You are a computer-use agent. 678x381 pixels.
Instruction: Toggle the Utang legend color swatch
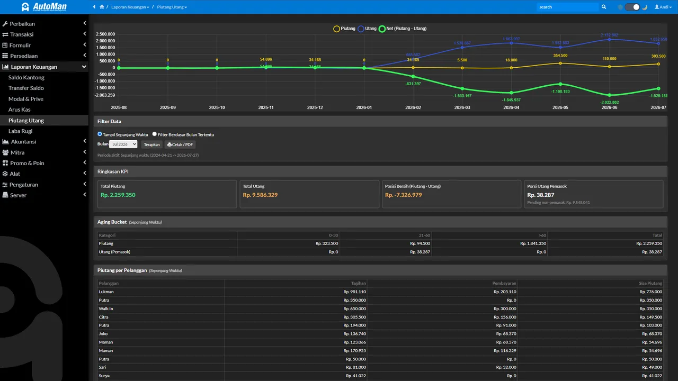[361, 29]
